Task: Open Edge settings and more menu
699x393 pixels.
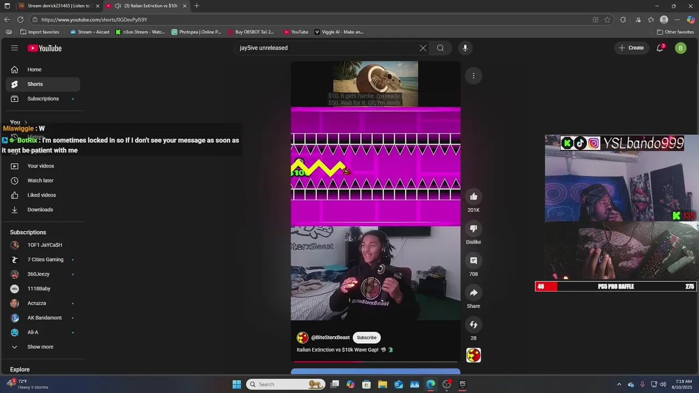Action: (677, 20)
